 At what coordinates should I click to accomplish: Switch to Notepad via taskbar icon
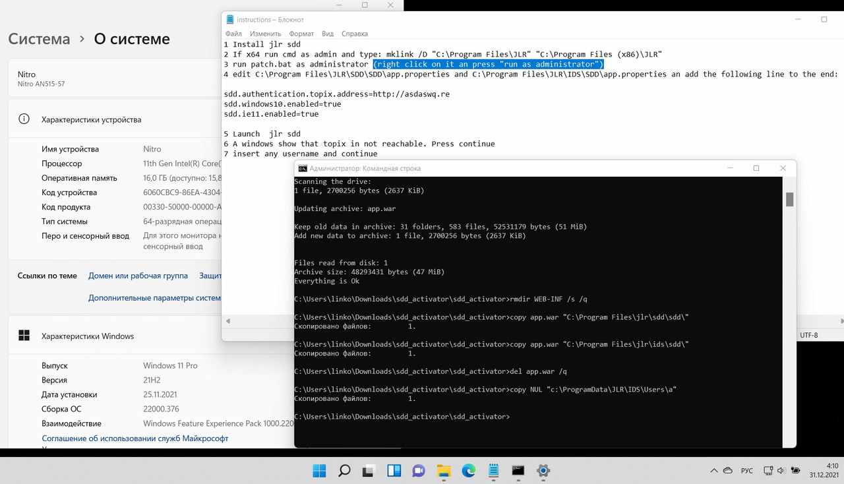pos(493,471)
